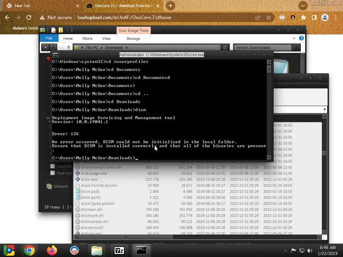343x257 pixels.
Task: Go up one folder level in Explorer
Action: coord(68,47)
